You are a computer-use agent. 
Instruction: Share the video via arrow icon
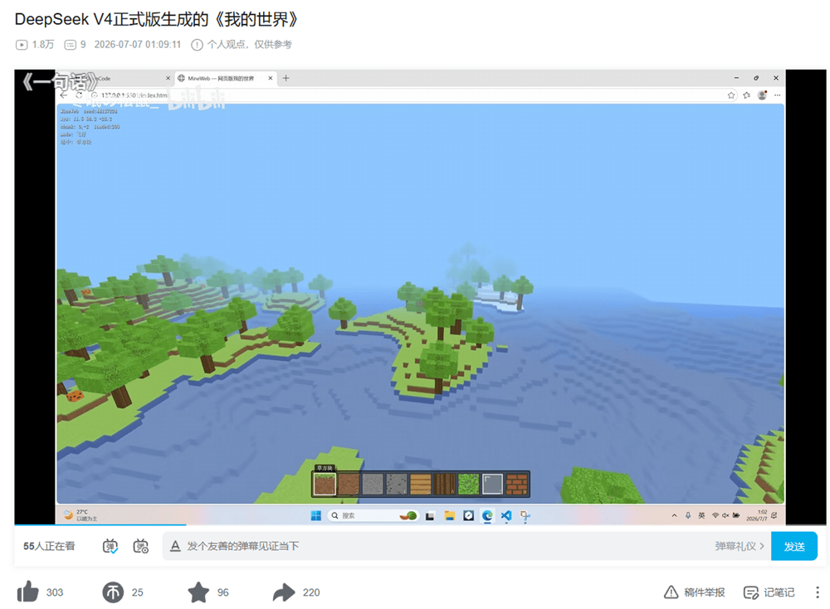pyautogui.click(x=284, y=592)
